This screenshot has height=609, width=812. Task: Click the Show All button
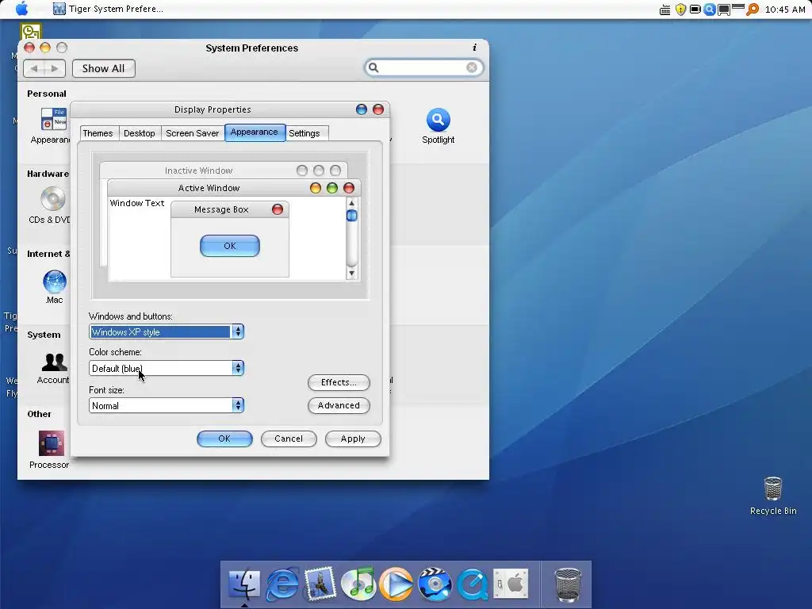point(104,68)
